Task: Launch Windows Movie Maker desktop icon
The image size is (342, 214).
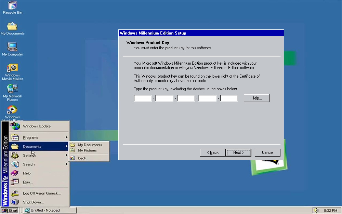Action: 12,68
